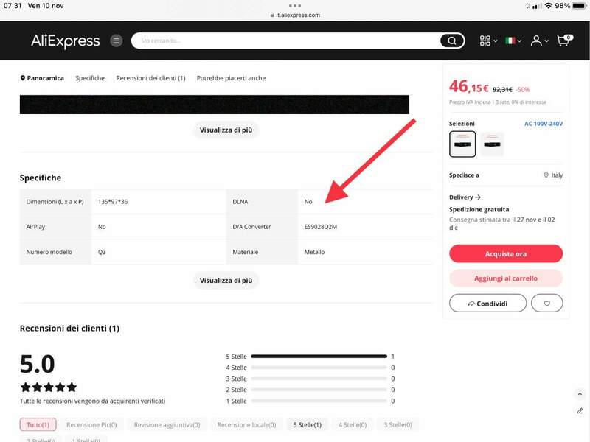Image resolution: width=590 pixels, height=442 pixels.
Task: Select the first product variant thumbnail
Action: (x=462, y=144)
